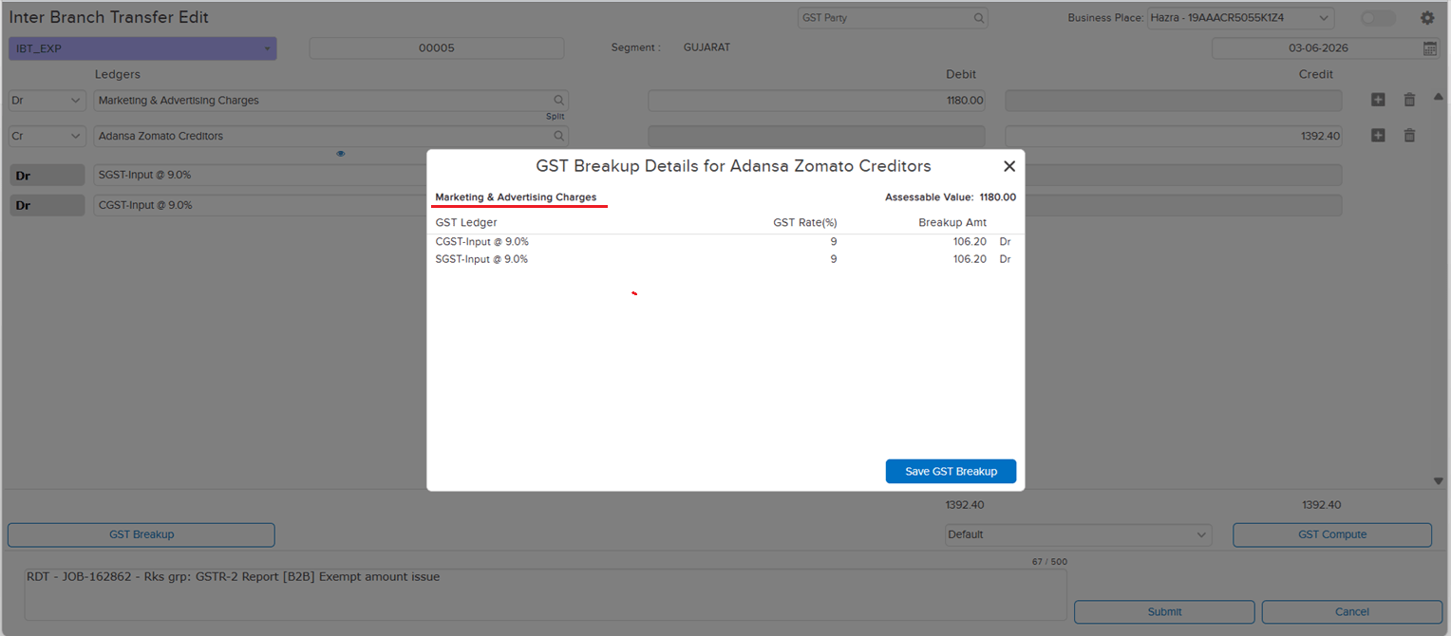The width and height of the screenshot is (1451, 636).
Task: Search ledger icon in Adansa Zomato Creditors row
Action: (x=559, y=136)
